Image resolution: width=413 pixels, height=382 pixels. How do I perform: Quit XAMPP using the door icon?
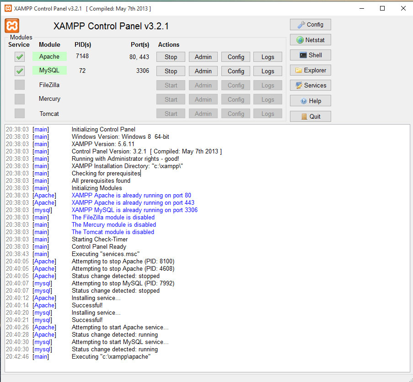pos(310,116)
